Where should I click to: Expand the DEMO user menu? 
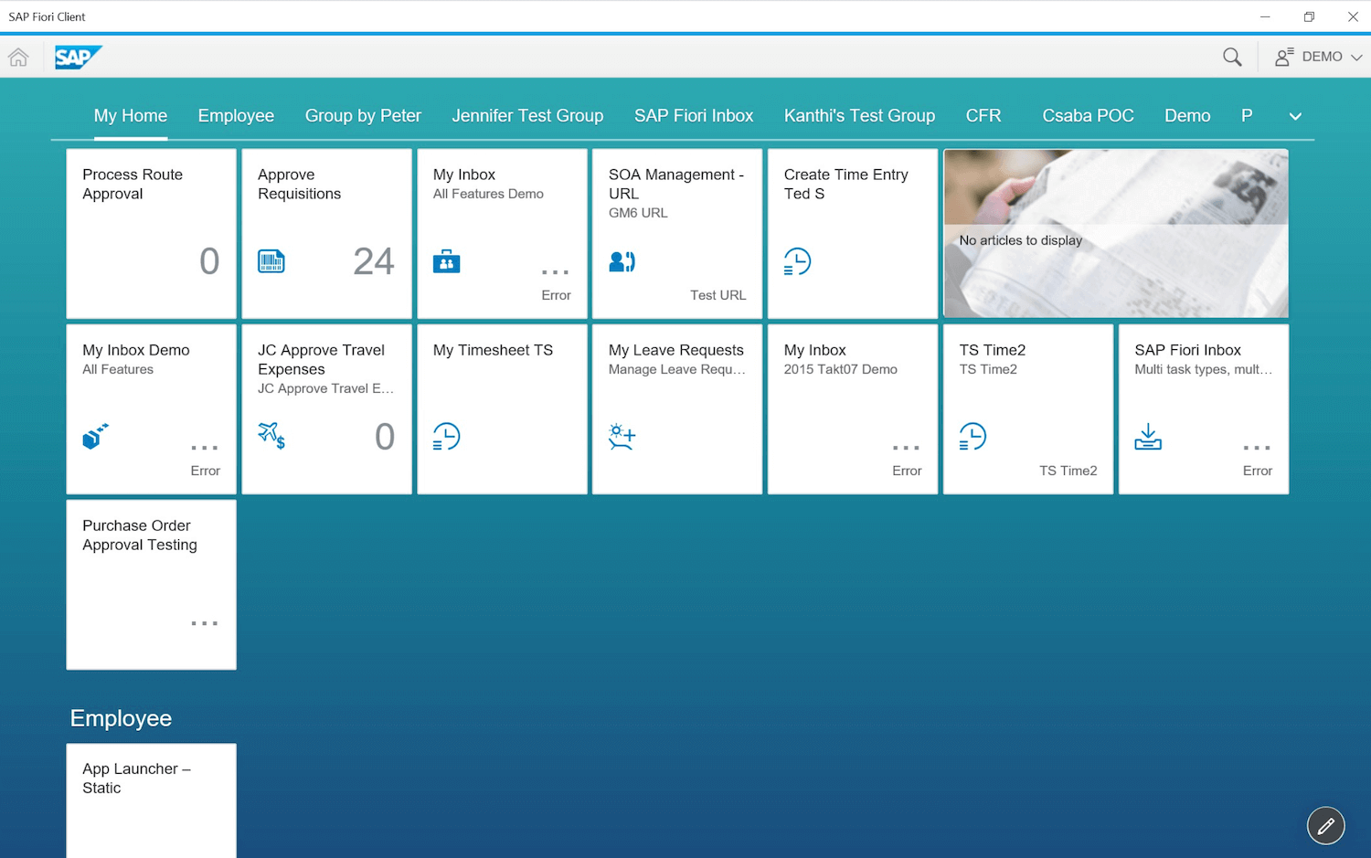tap(1316, 56)
